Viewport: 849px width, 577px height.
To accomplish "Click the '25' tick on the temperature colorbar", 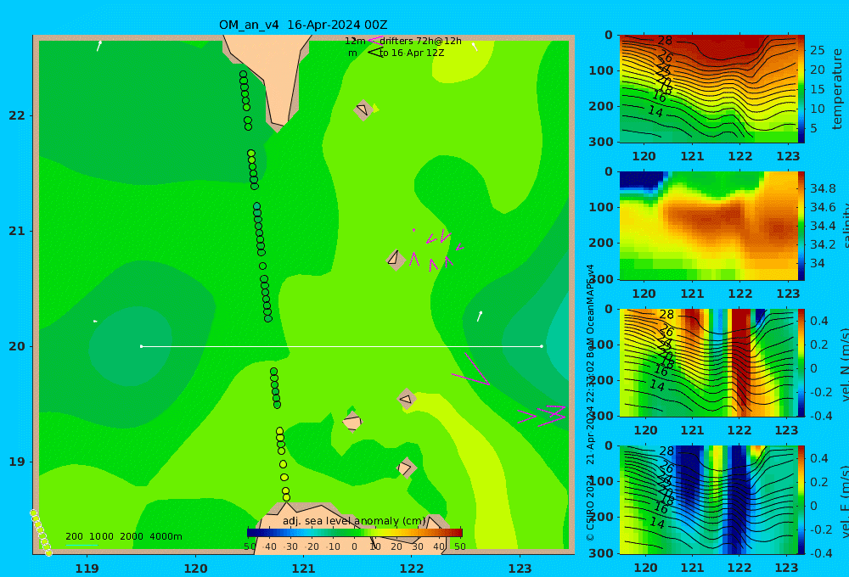I will tap(817, 50).
